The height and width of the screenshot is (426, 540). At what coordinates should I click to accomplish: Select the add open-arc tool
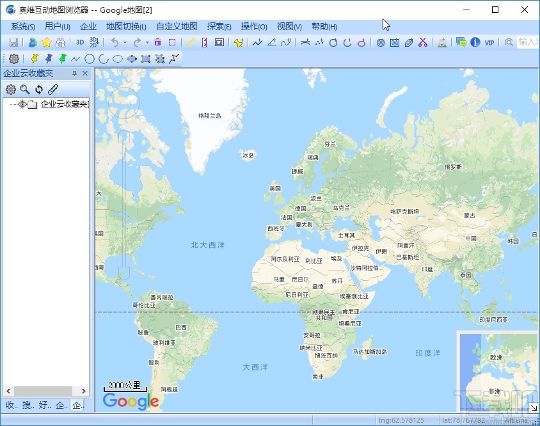(347, 42)
